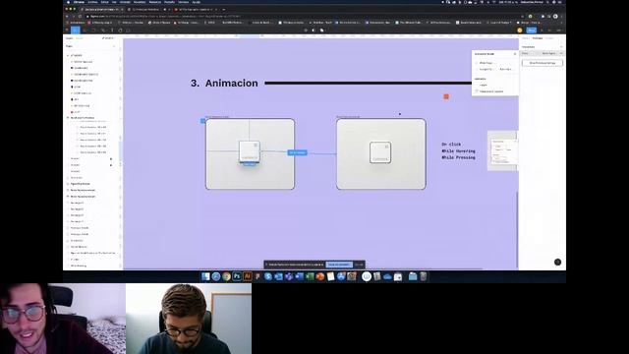Image resolution: width=629 pixels, height=354 pixels.
Task: Click the right webcam video of bearded man
Action: pos(189,319)
